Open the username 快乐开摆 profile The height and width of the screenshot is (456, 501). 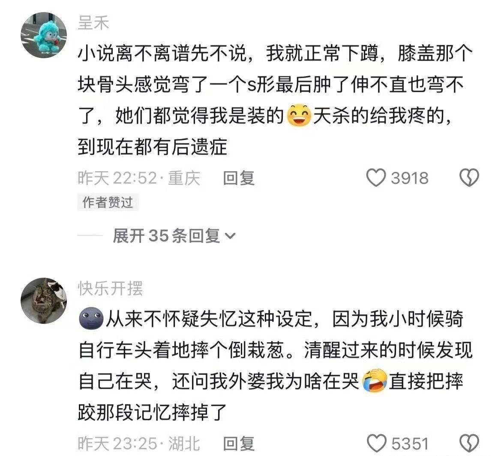coord(110,289)
